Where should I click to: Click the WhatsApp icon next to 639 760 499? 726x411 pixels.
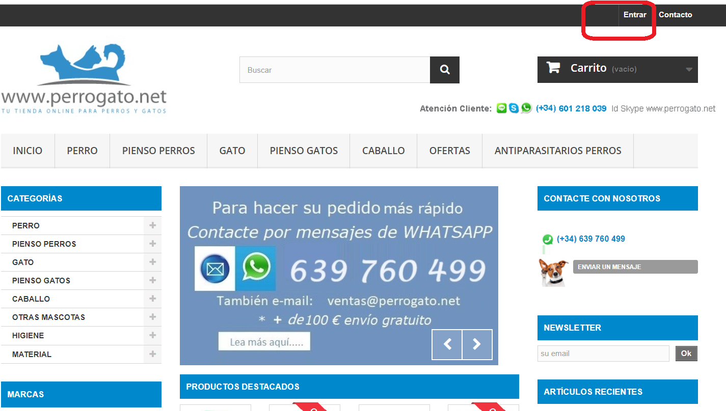pos(548,239)
